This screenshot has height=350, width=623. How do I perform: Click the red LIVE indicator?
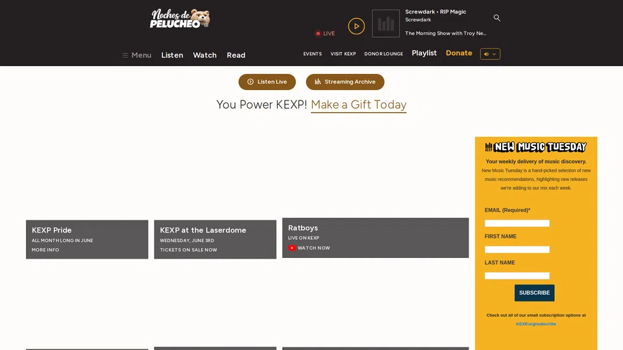tap(325, 33)
